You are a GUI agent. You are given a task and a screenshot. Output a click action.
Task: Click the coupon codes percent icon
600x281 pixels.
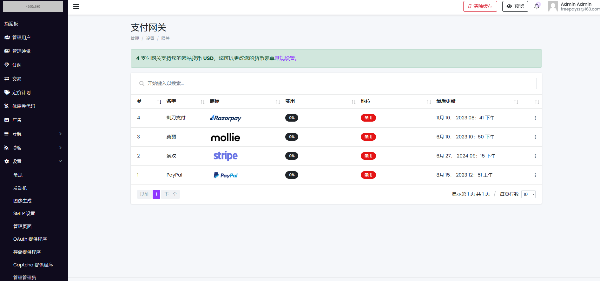(x=6, y=106)
